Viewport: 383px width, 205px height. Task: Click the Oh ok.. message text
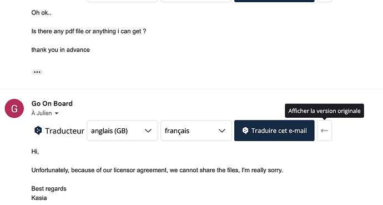[x=41, y=13]
